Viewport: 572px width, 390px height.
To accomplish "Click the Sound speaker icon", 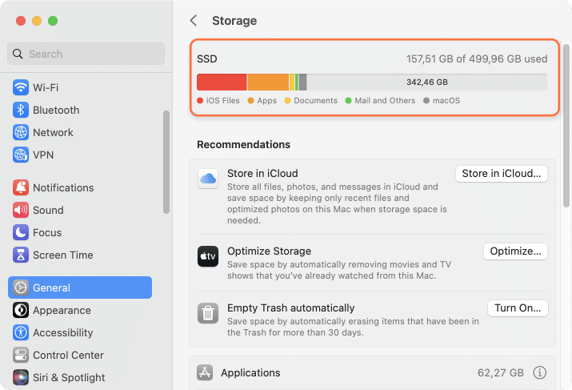I will pos(21,210).
